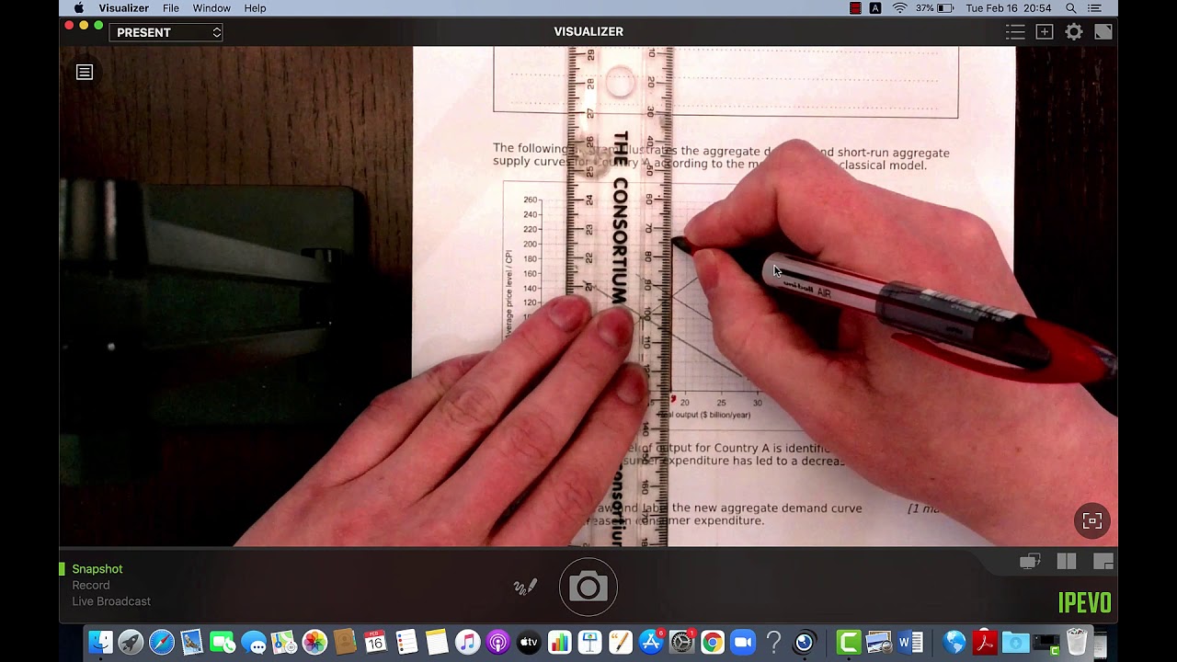Screen dimensions: 1177x662
Task: Open the Trash in the Dock
Action: (x=1076, y=642)
